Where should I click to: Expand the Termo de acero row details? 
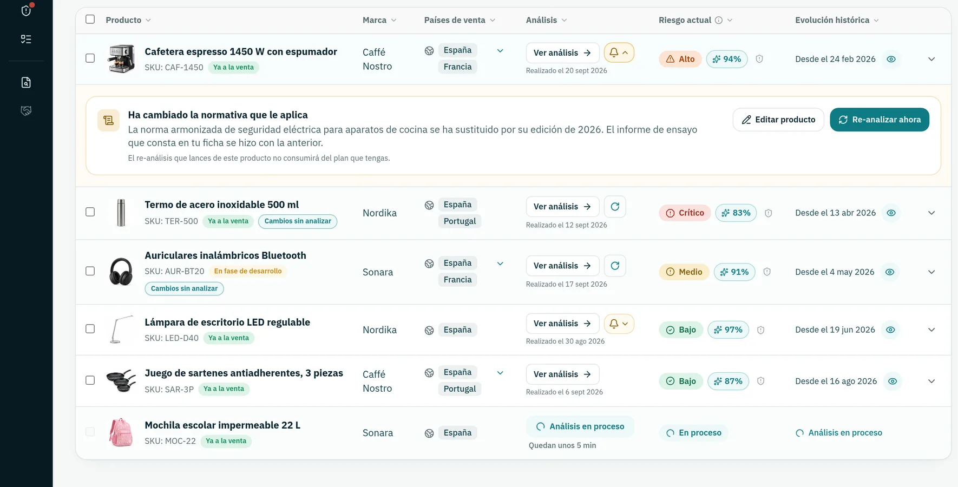click(931, 213)
